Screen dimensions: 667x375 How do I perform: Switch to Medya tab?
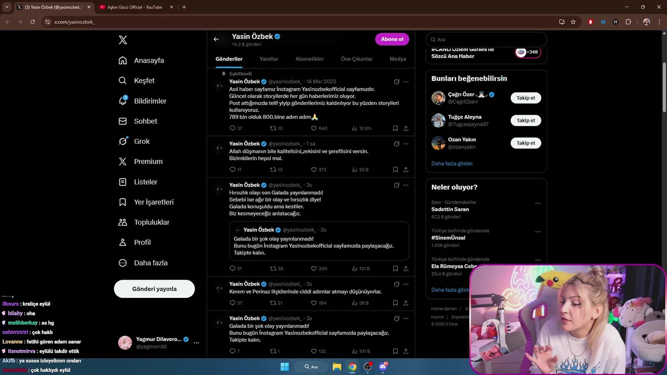[x=398, y=59]
